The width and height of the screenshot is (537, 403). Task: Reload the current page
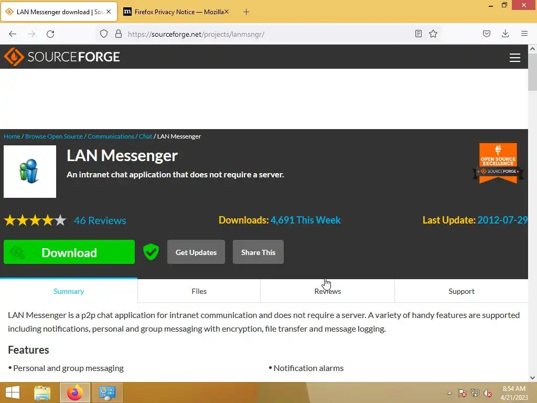[x=50, y=34]
